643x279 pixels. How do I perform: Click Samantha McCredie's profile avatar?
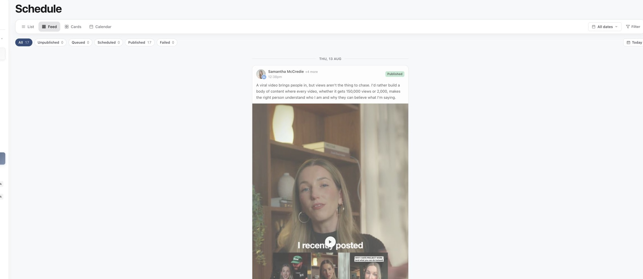(261, 74)
